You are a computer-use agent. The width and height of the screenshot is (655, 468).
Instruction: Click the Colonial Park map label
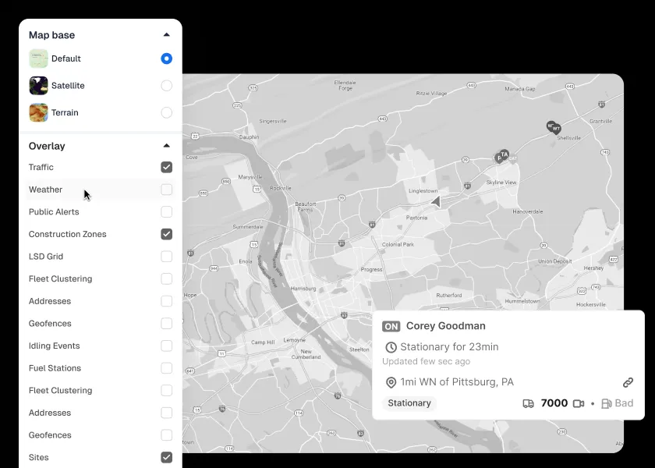point(398,244)
